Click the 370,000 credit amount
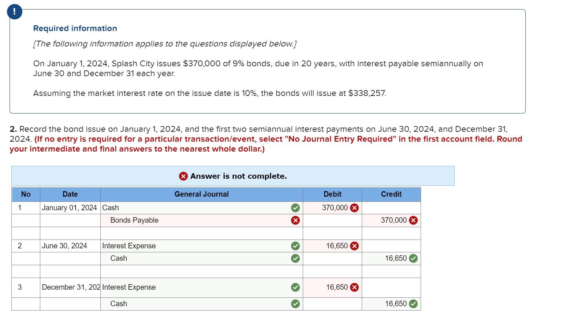Screen dimensions: 566x330 click(394, 220)
